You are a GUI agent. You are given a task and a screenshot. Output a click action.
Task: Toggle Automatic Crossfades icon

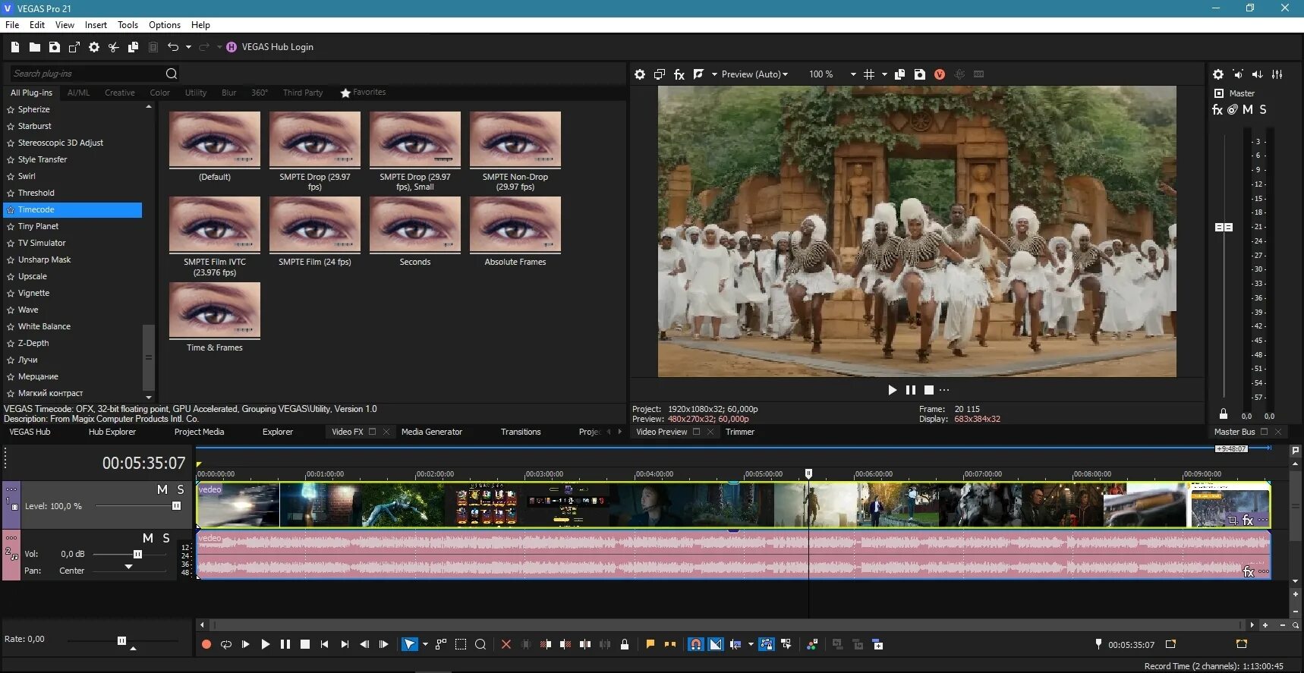coord(716,644)
